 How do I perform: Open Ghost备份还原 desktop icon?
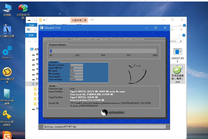[x=7, y=75]
